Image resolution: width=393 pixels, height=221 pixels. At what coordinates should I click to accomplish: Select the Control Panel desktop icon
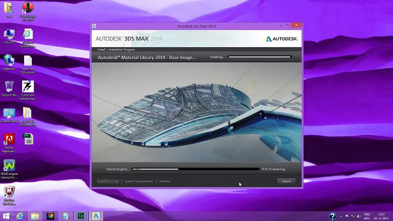9,115
